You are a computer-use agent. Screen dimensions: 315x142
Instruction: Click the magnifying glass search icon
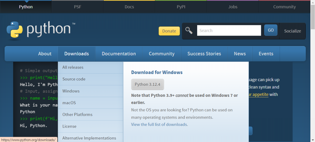point(189,30)
